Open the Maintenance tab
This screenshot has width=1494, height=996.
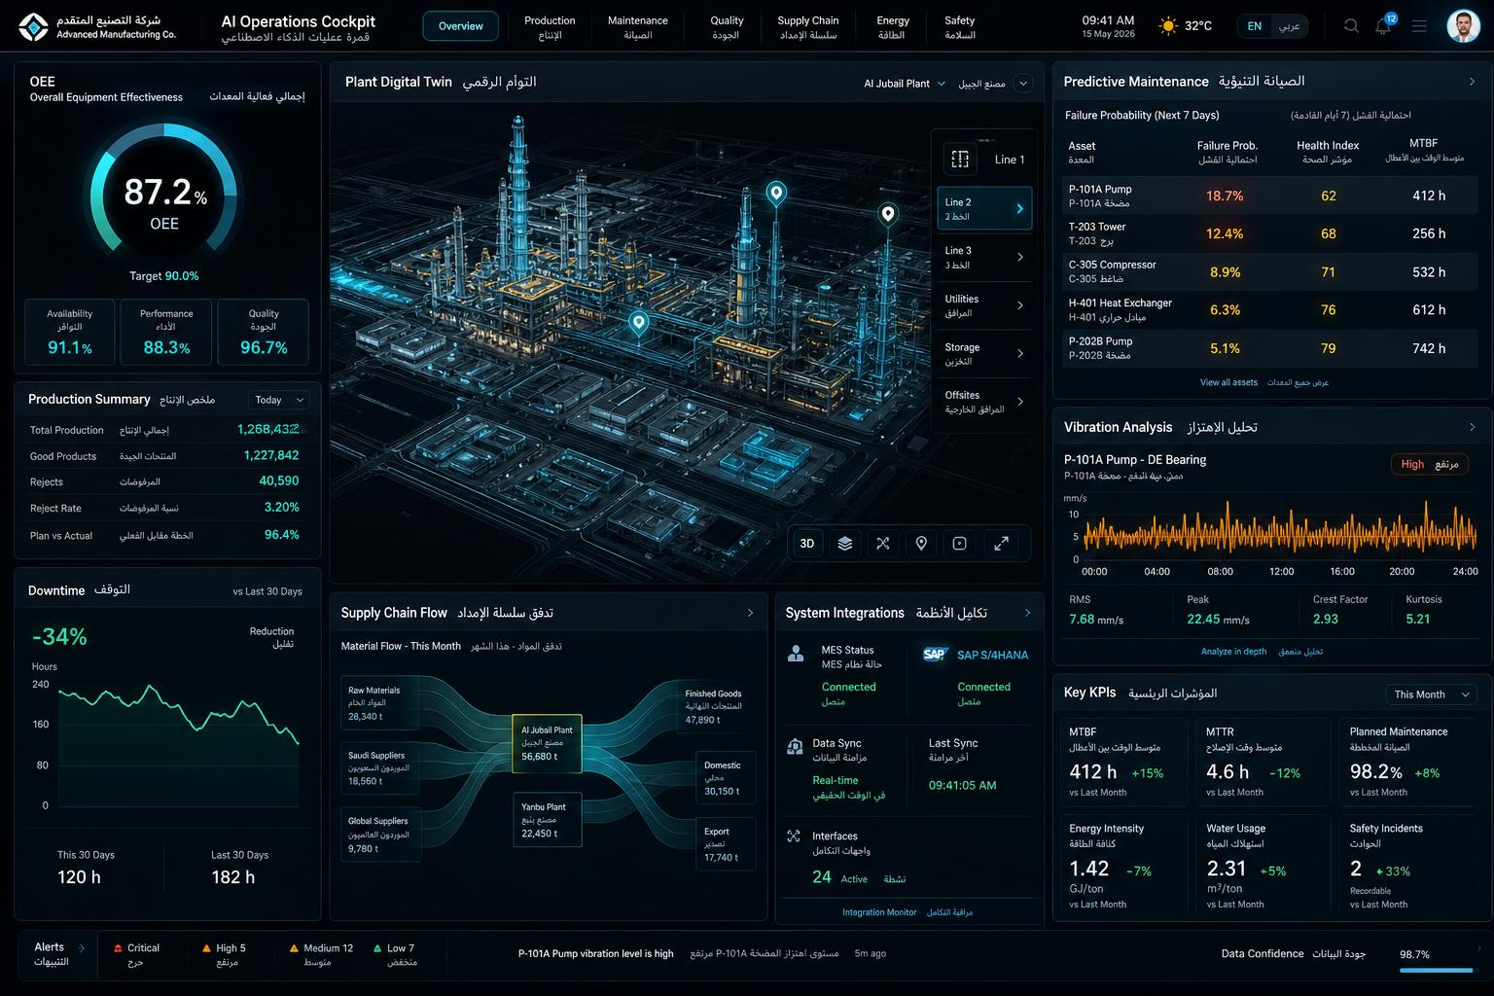click(638, 27)
